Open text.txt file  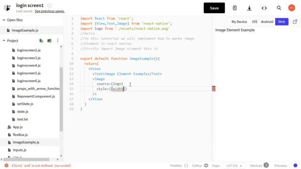click(x=23, y=119)
